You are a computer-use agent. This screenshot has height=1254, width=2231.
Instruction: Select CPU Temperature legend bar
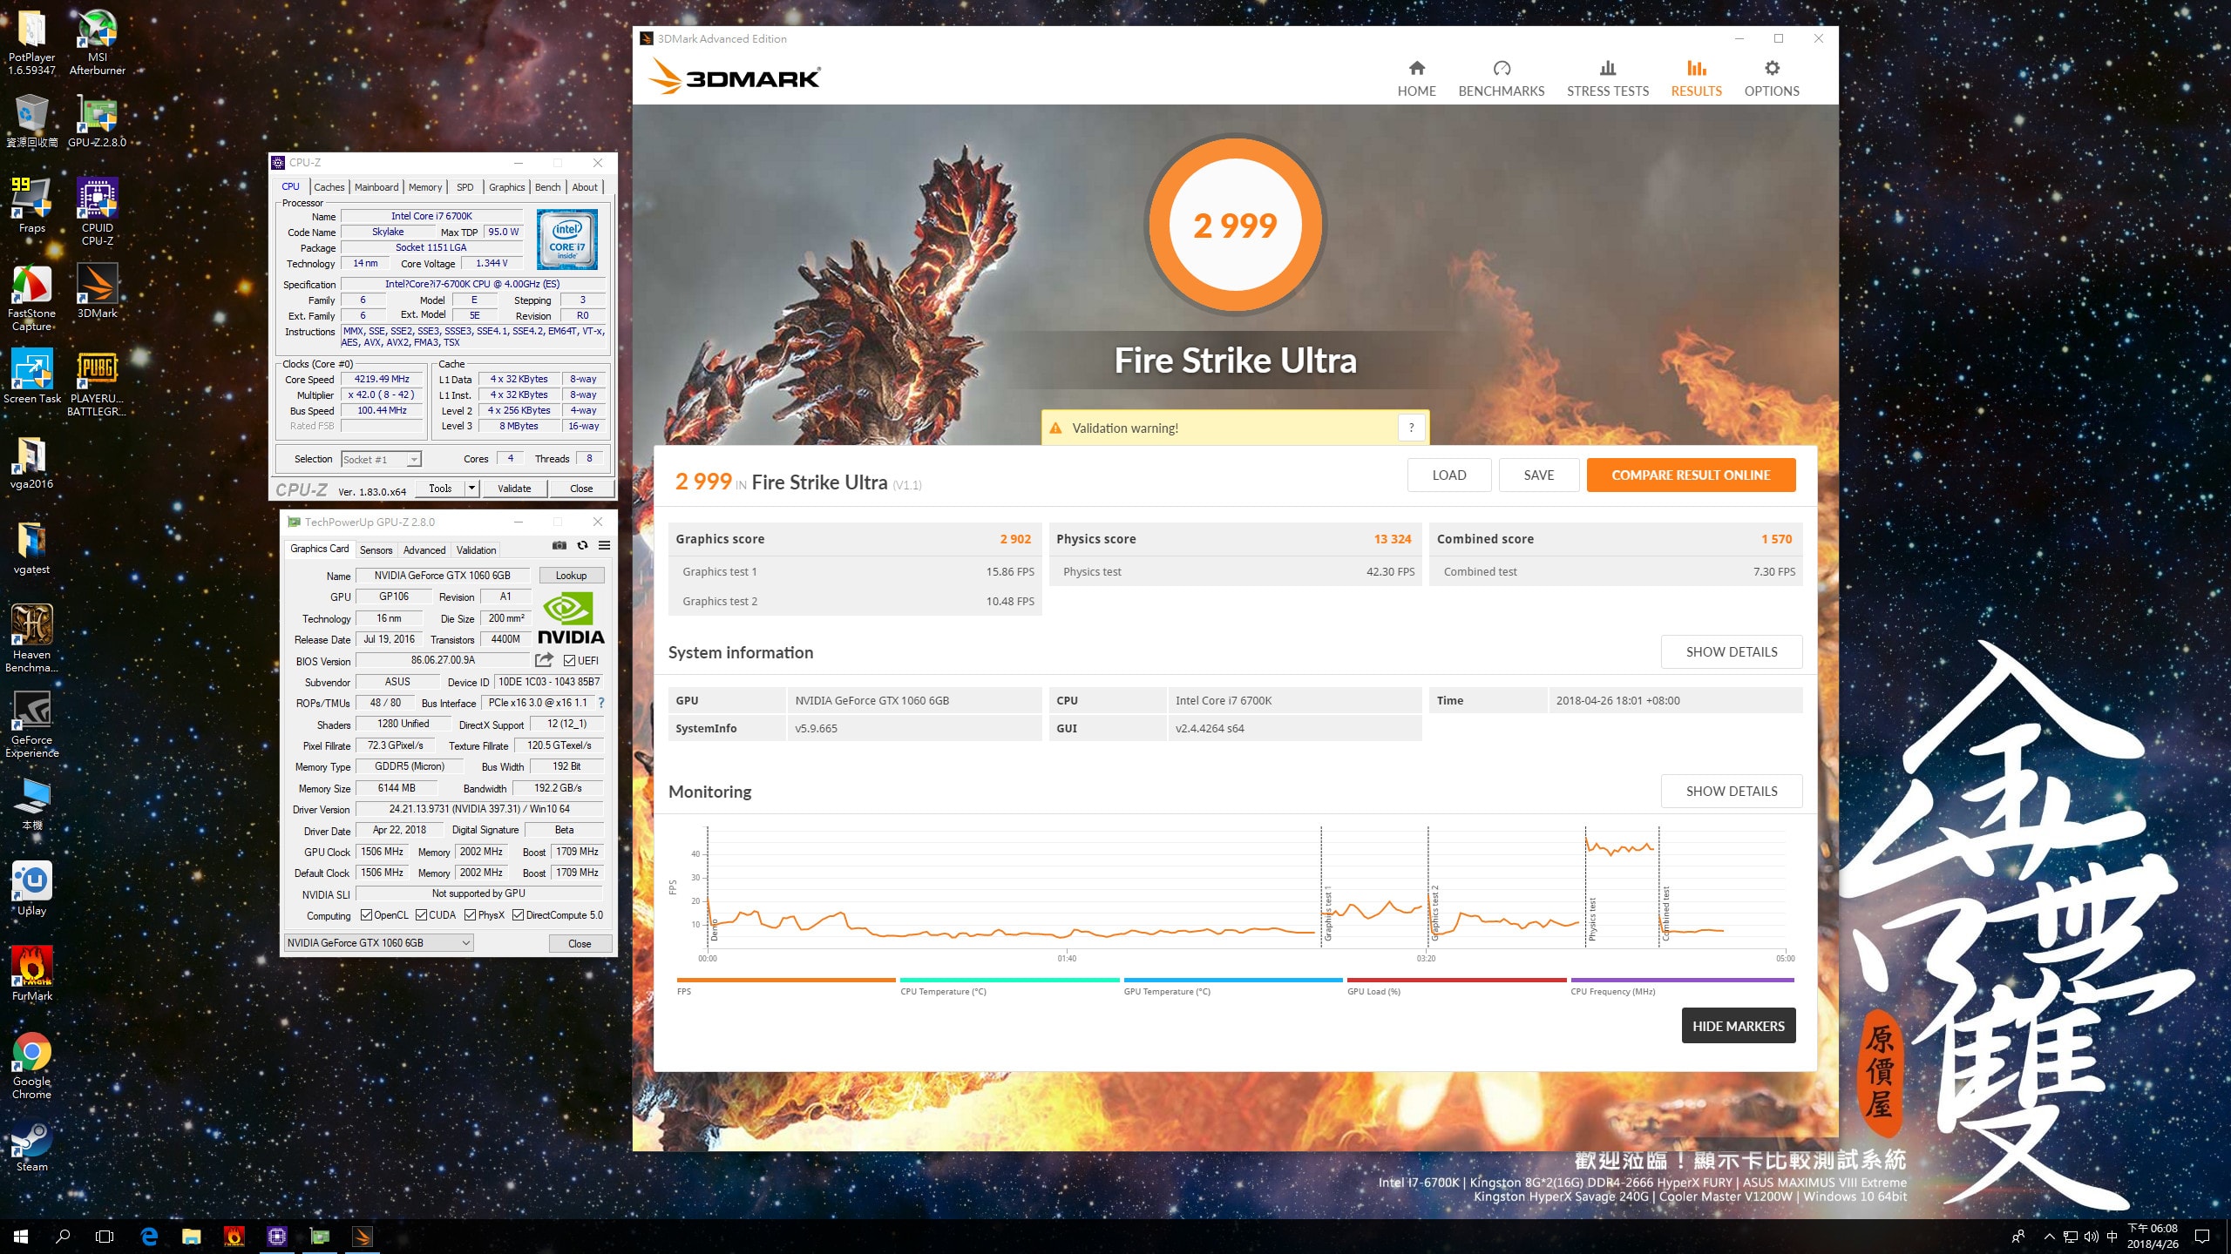pos(1009,981)
